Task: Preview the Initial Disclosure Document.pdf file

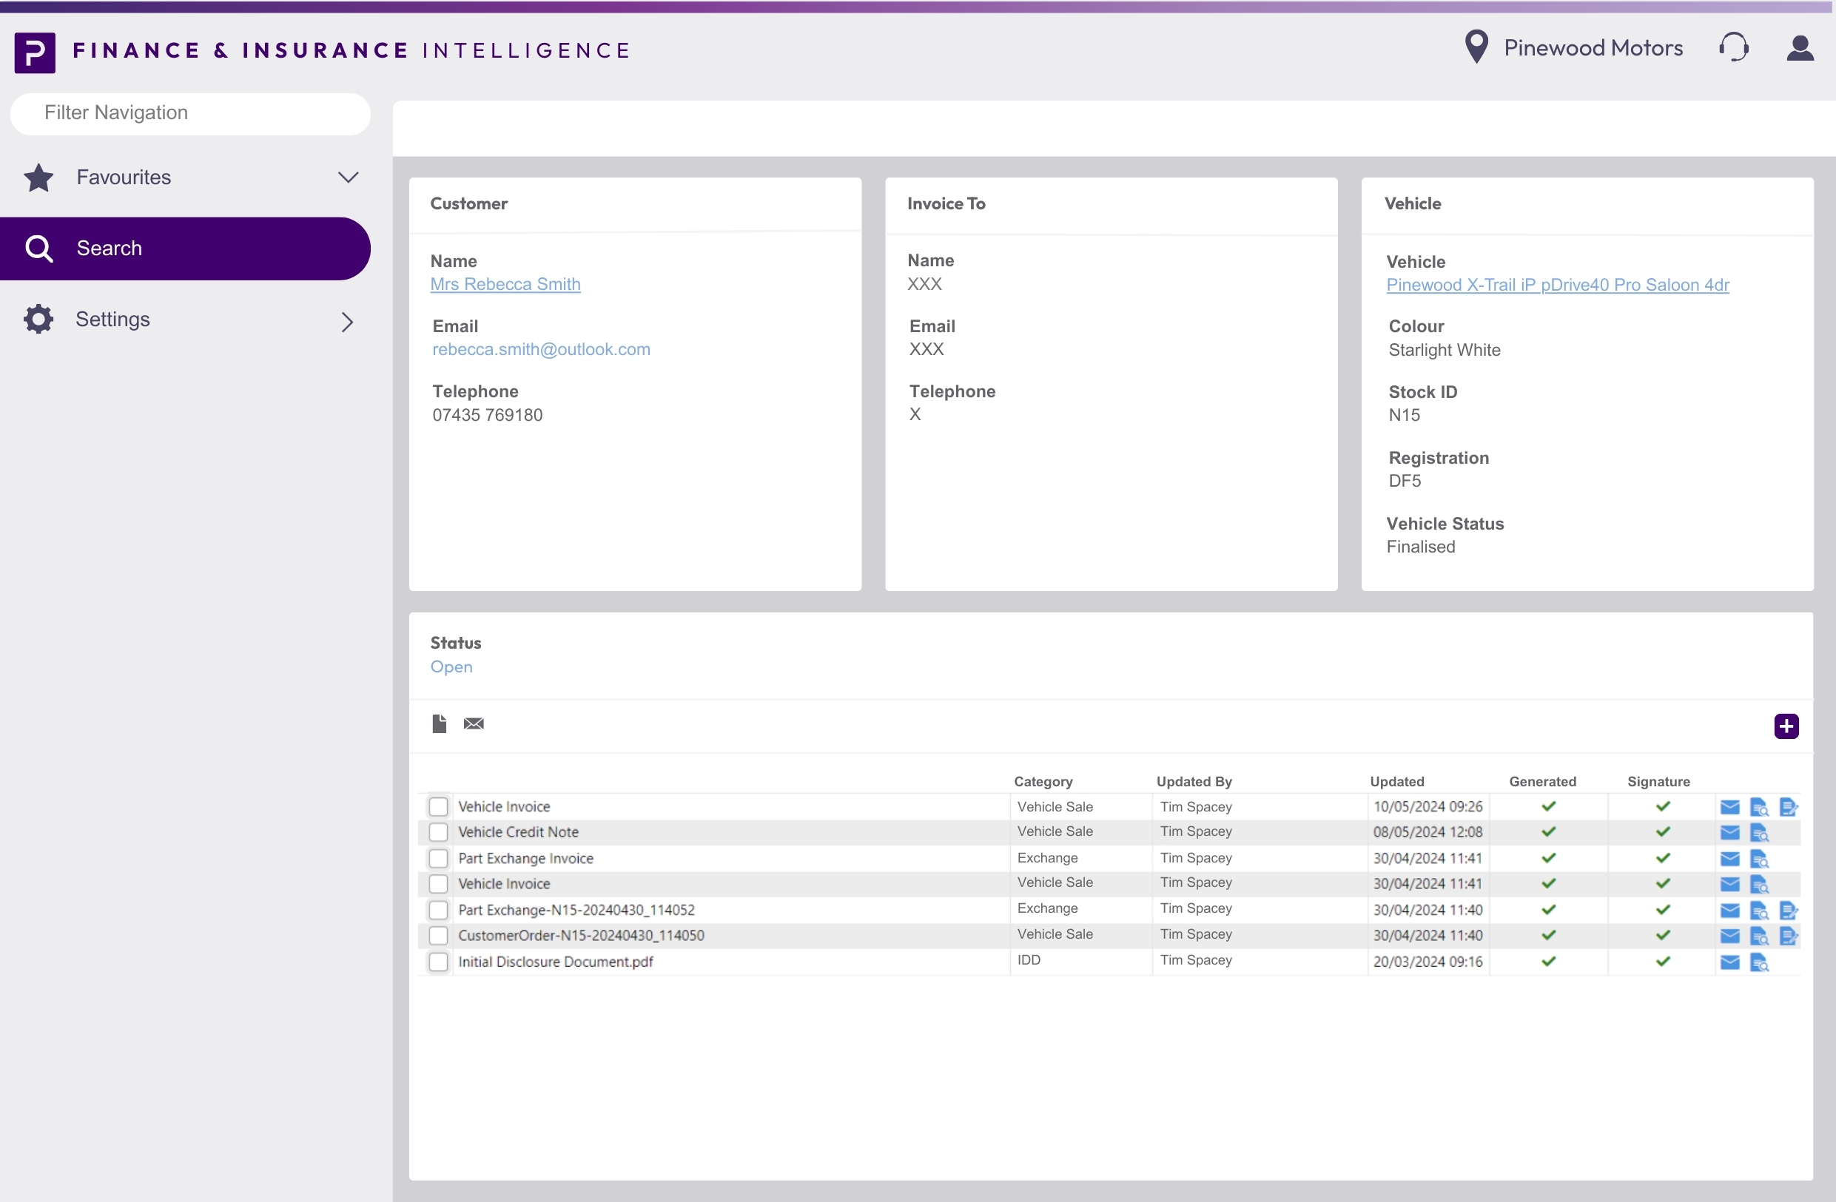Action: click(x=1758, y=962)
